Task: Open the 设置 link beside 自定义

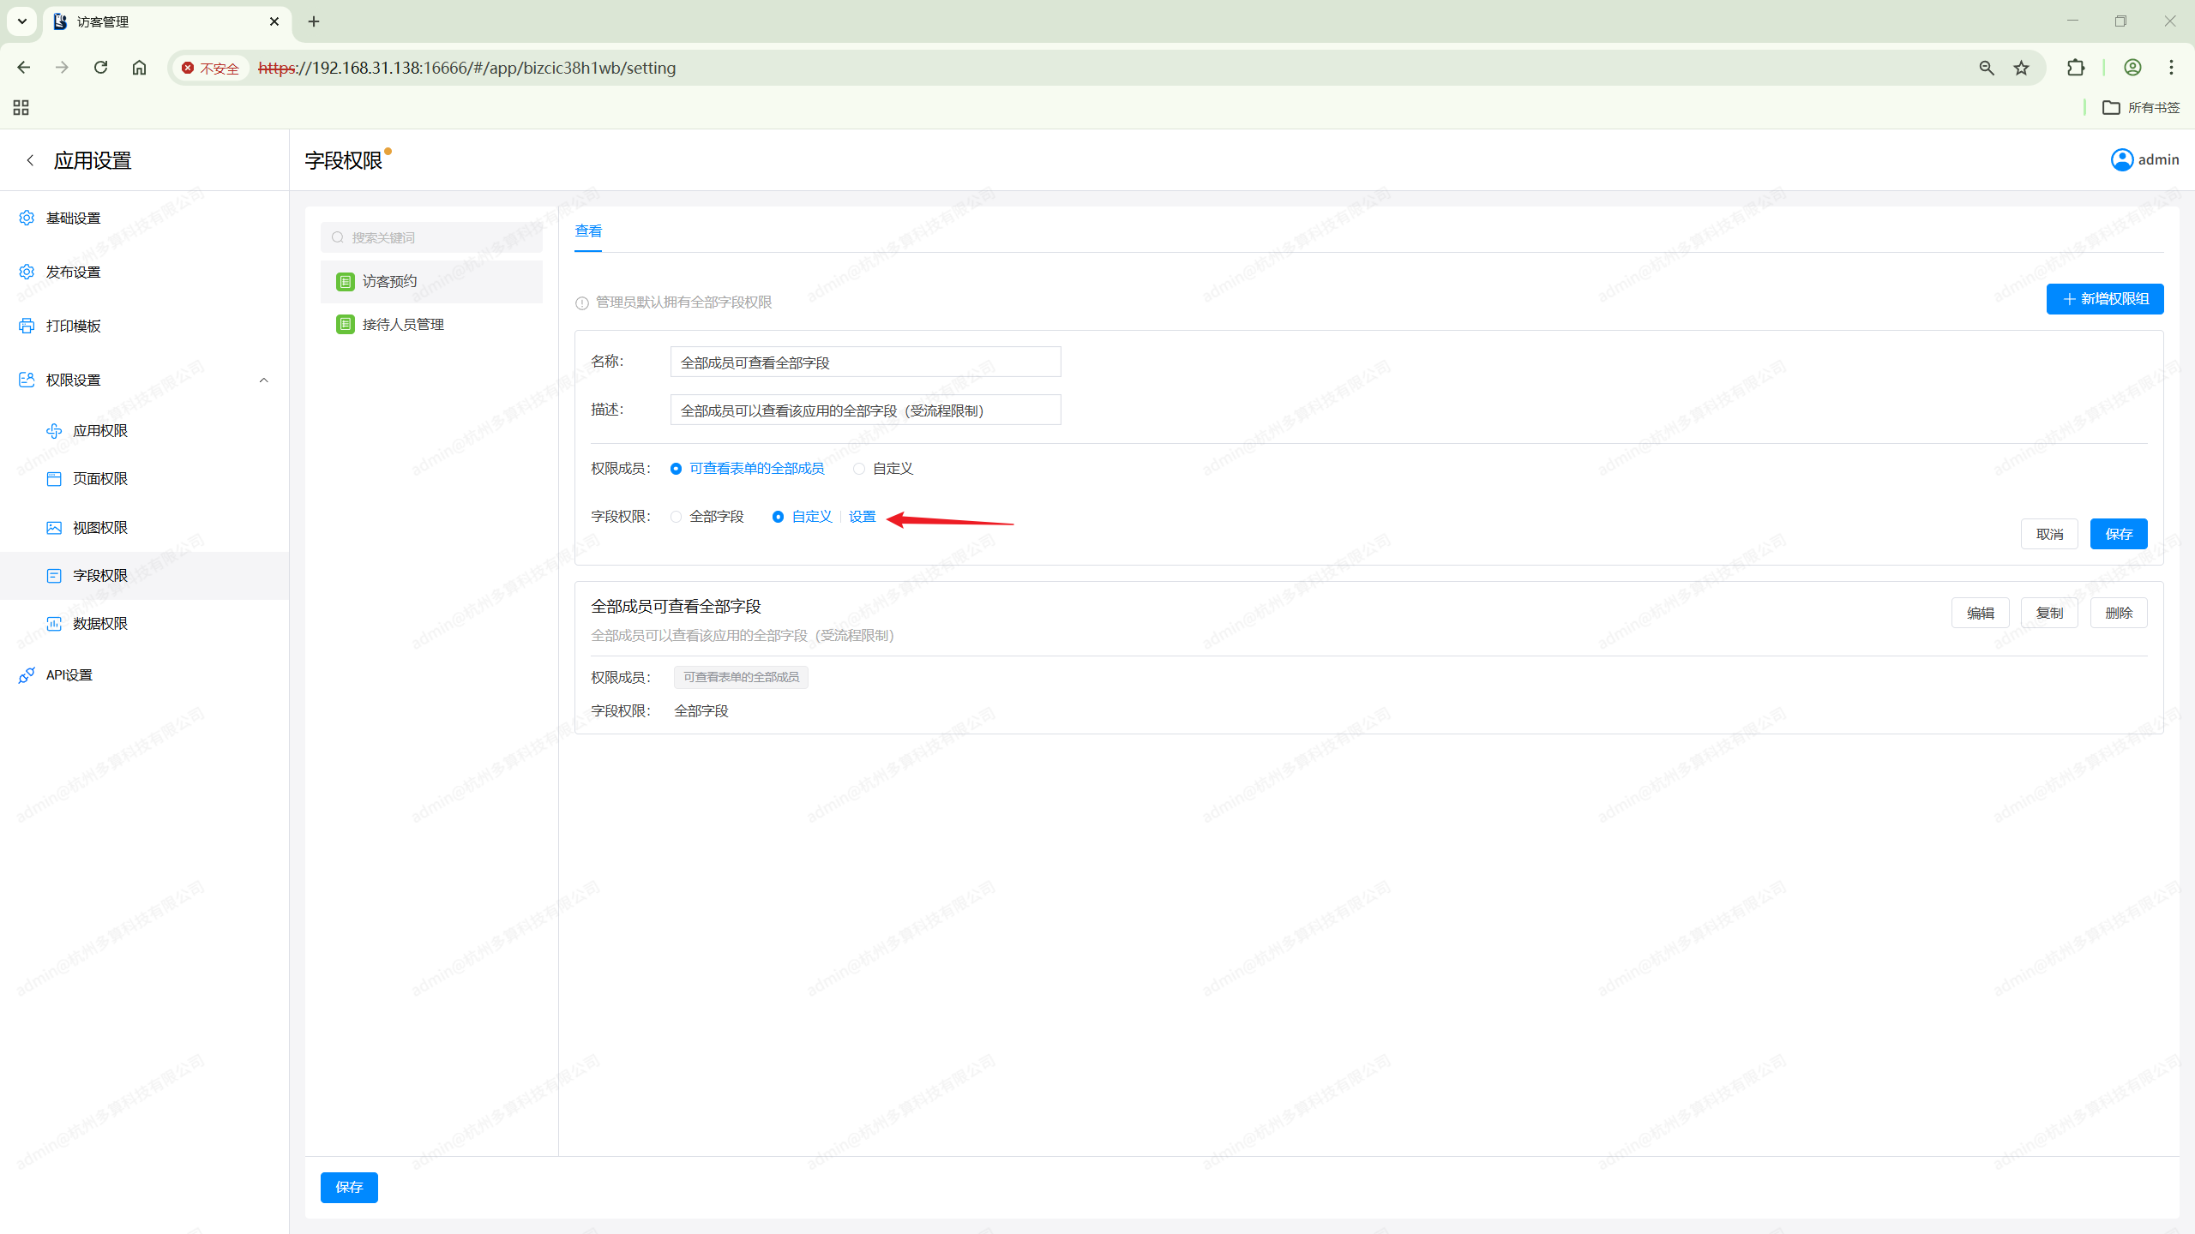Action: pyautogui.click(x=862, y=517)
